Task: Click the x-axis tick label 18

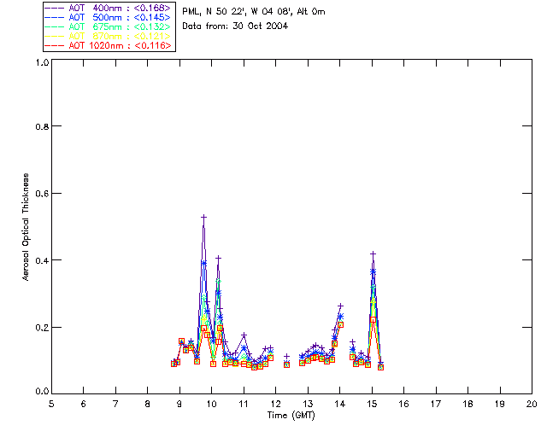Action: click(x=468, y=404)
